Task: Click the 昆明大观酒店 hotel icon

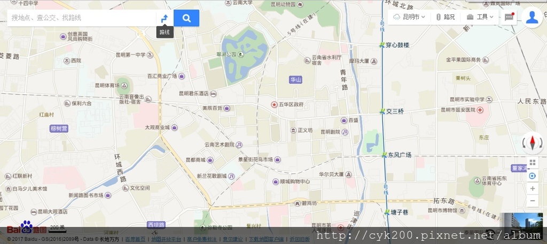Action: pos(34,212)
